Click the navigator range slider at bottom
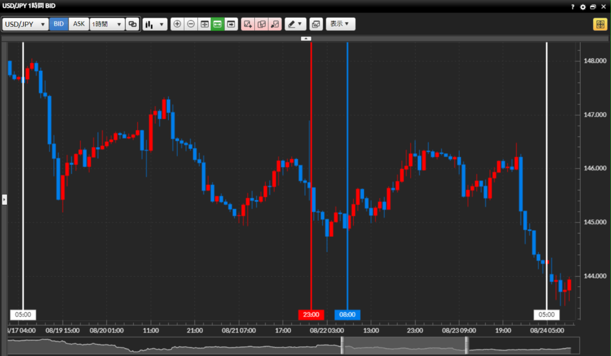Viewport: 611px width, 356px height. [404, 345]
